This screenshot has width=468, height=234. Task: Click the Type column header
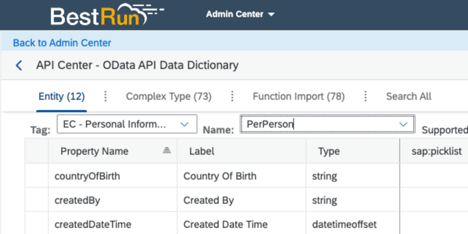tap(329, 151)
